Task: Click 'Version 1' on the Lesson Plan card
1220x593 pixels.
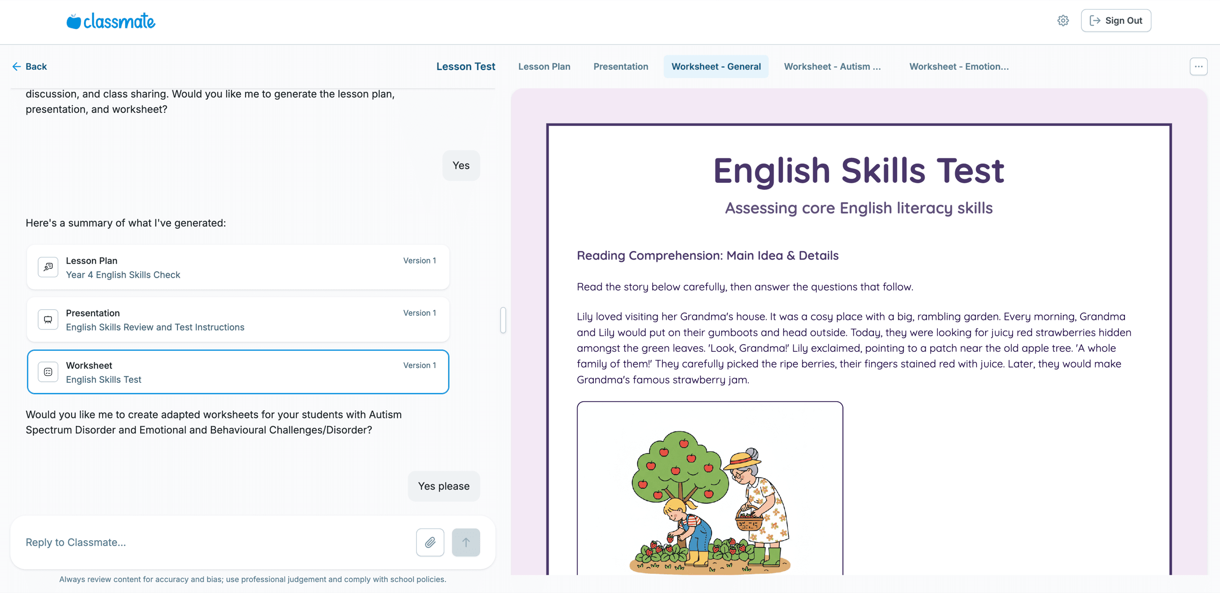Action: tap(419, 260)
